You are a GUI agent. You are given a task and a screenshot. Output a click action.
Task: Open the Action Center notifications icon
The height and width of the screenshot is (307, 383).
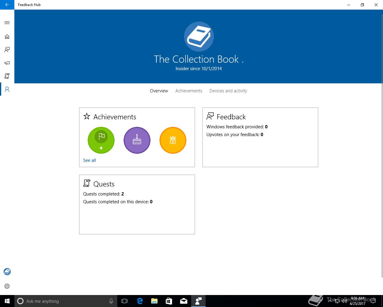373,301
